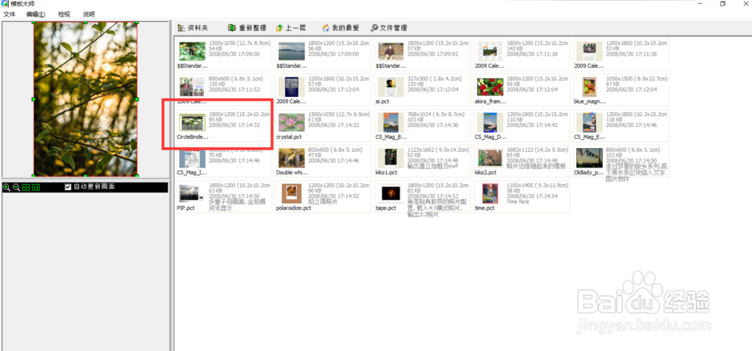Select Double whi... template

pyautogui.click(x=323, y=161)
